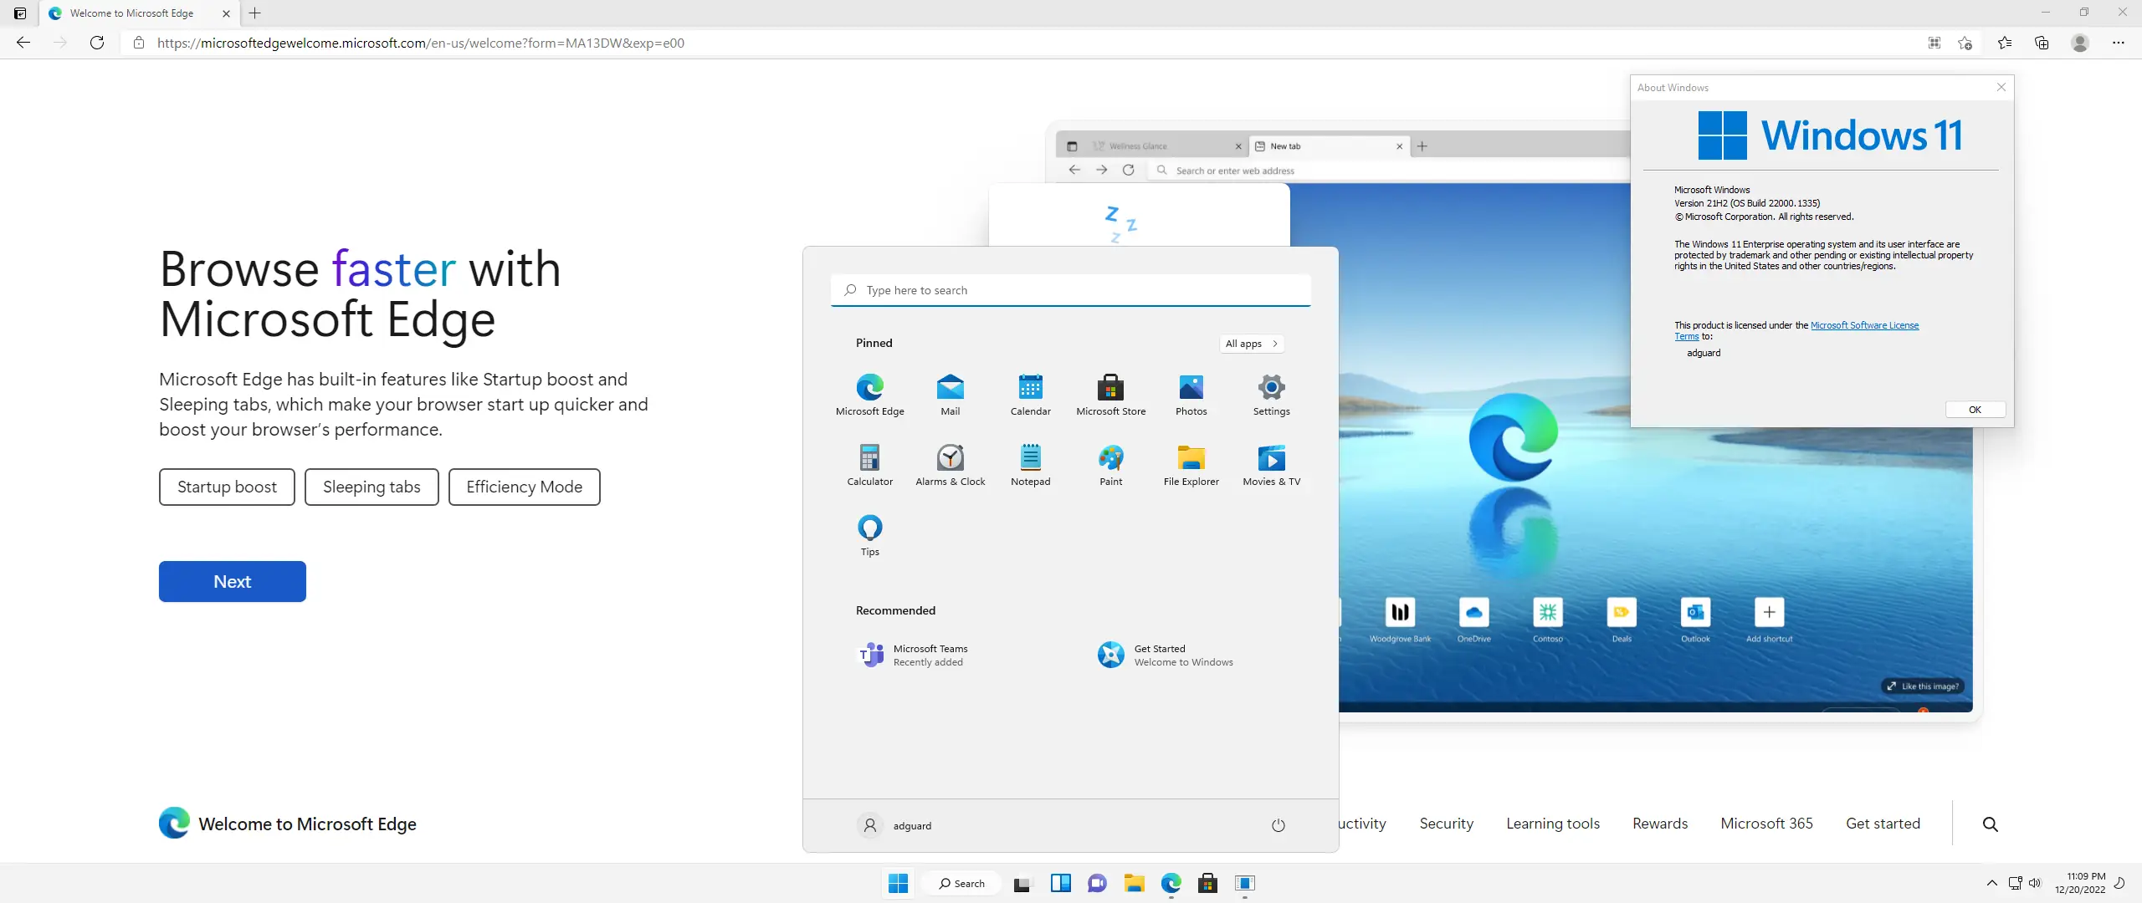Viewport: 2142px width, 903px height.
Task: Select the Startup boost option button
Action: coord(227,487)
